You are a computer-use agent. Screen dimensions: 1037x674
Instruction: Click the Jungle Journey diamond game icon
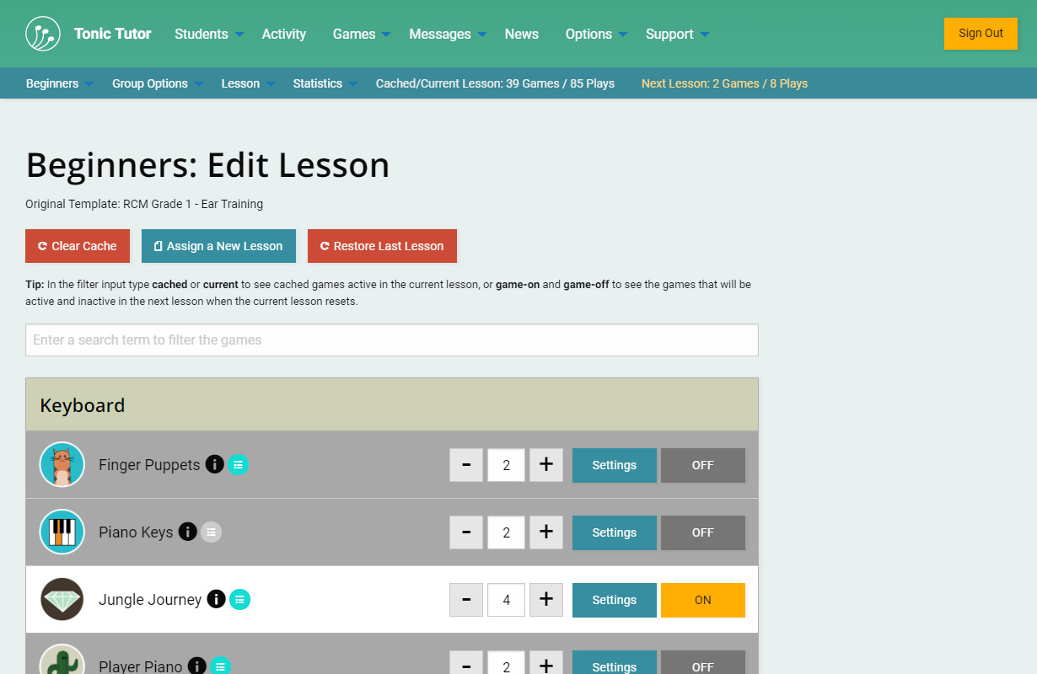point(62,599)
